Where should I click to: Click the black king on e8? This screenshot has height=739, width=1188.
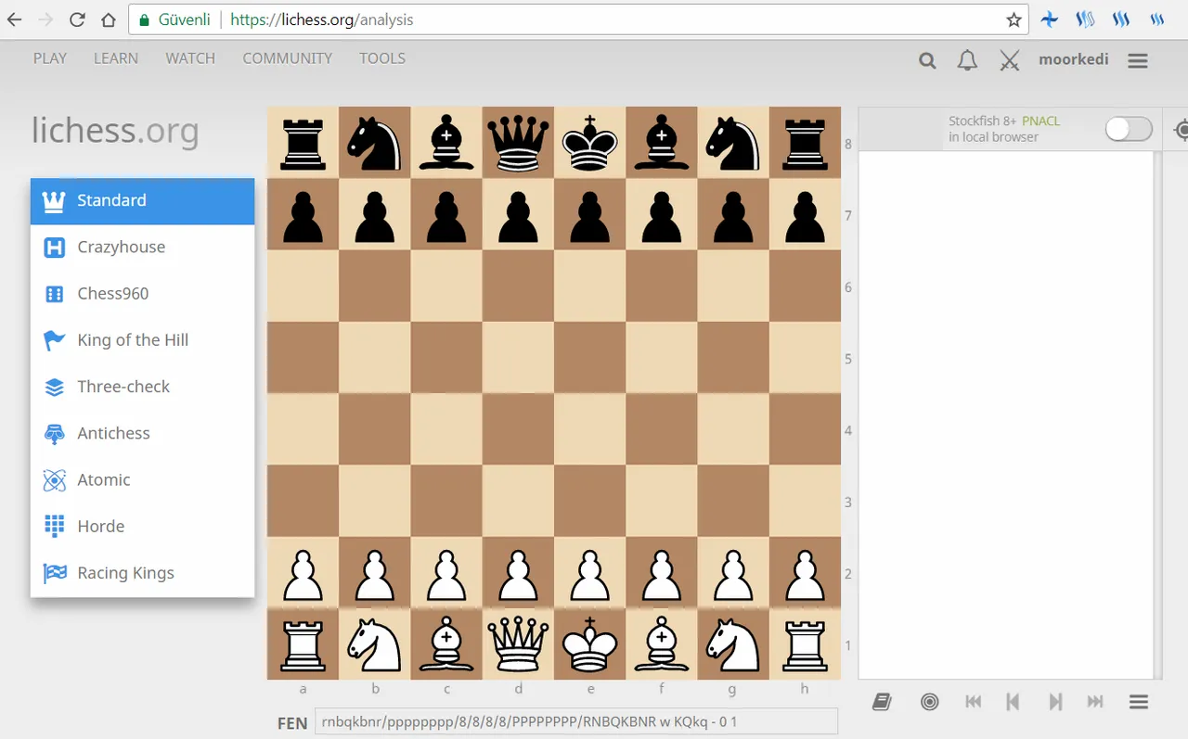[x=590, y=143]
